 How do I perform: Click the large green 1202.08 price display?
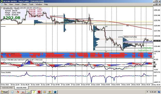(12, 18)
